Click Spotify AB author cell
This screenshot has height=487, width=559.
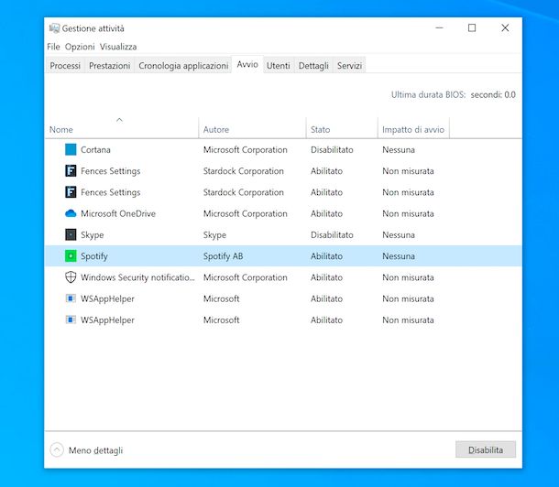pyautogui.click(x=223, y=256)
